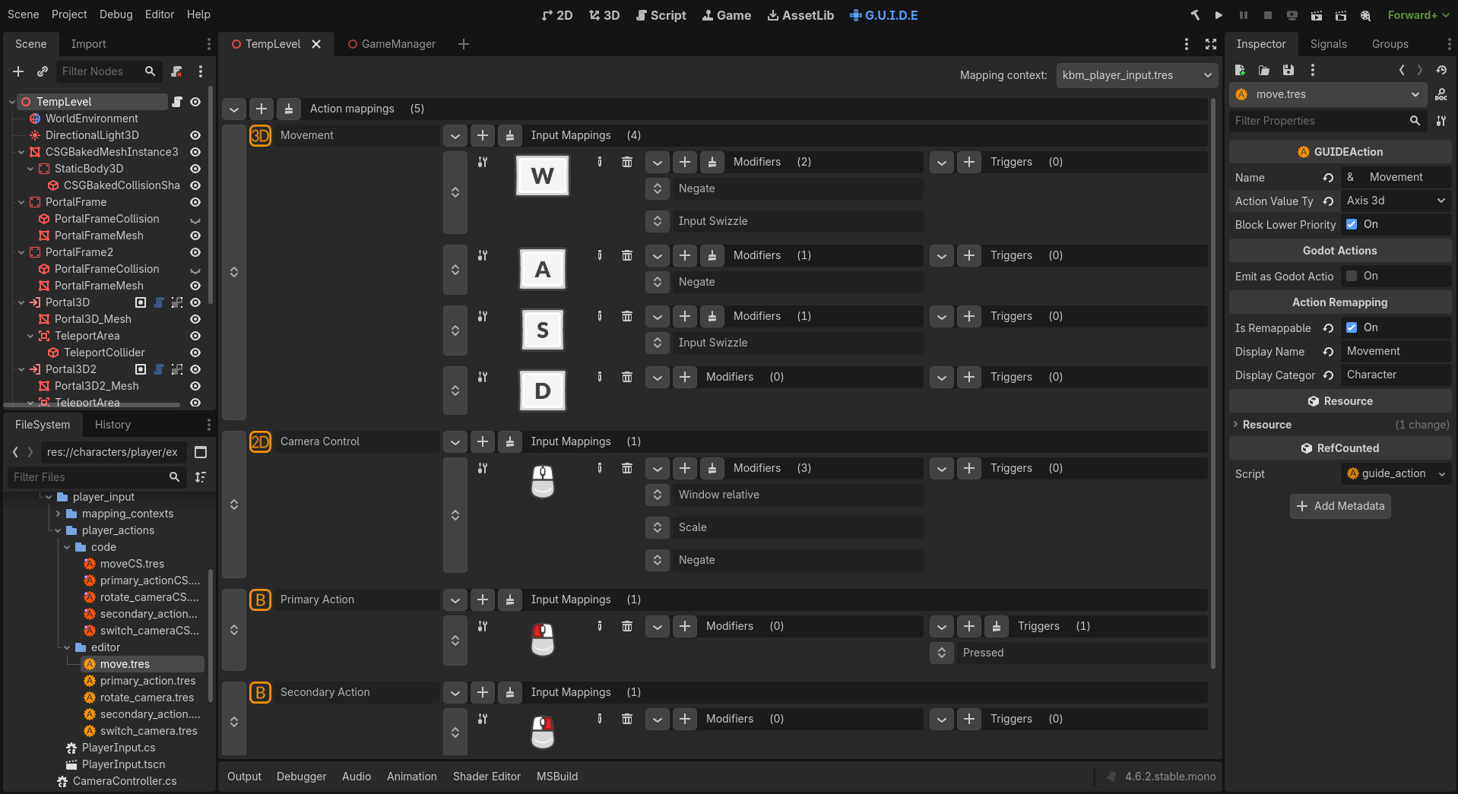Add a new action mapping
Image resolution: width=1458 pixels, height=794 pixels.
pyautogui.click(x=261, y=109)
